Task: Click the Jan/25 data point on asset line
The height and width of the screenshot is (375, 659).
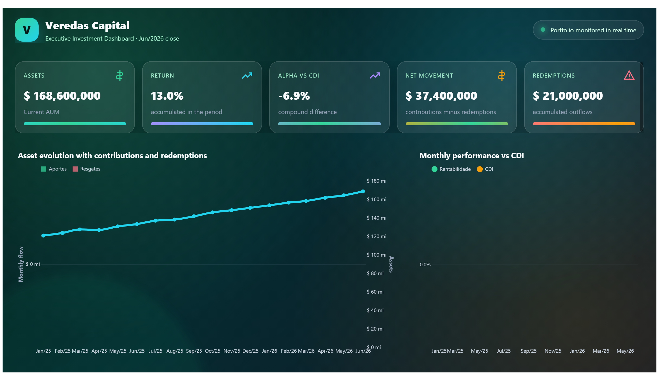Action: [x=43, y=236]
